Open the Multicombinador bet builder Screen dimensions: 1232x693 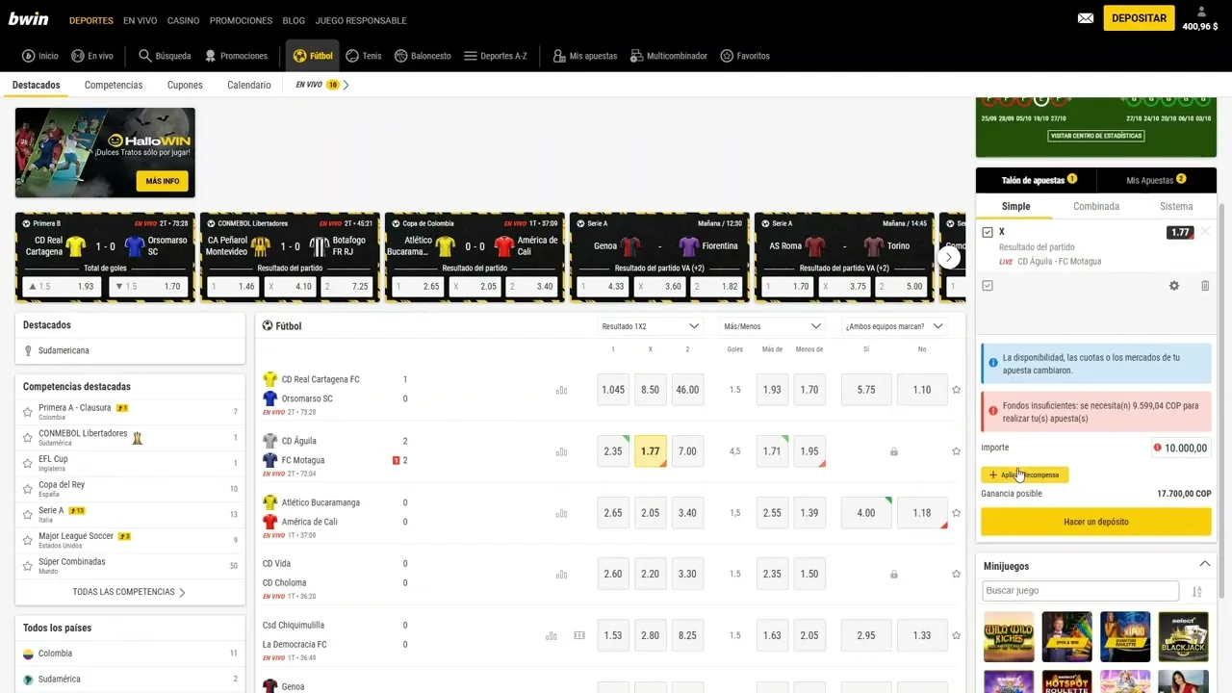(668, 56)
